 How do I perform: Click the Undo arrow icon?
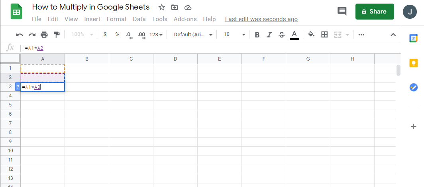(20, 35)
